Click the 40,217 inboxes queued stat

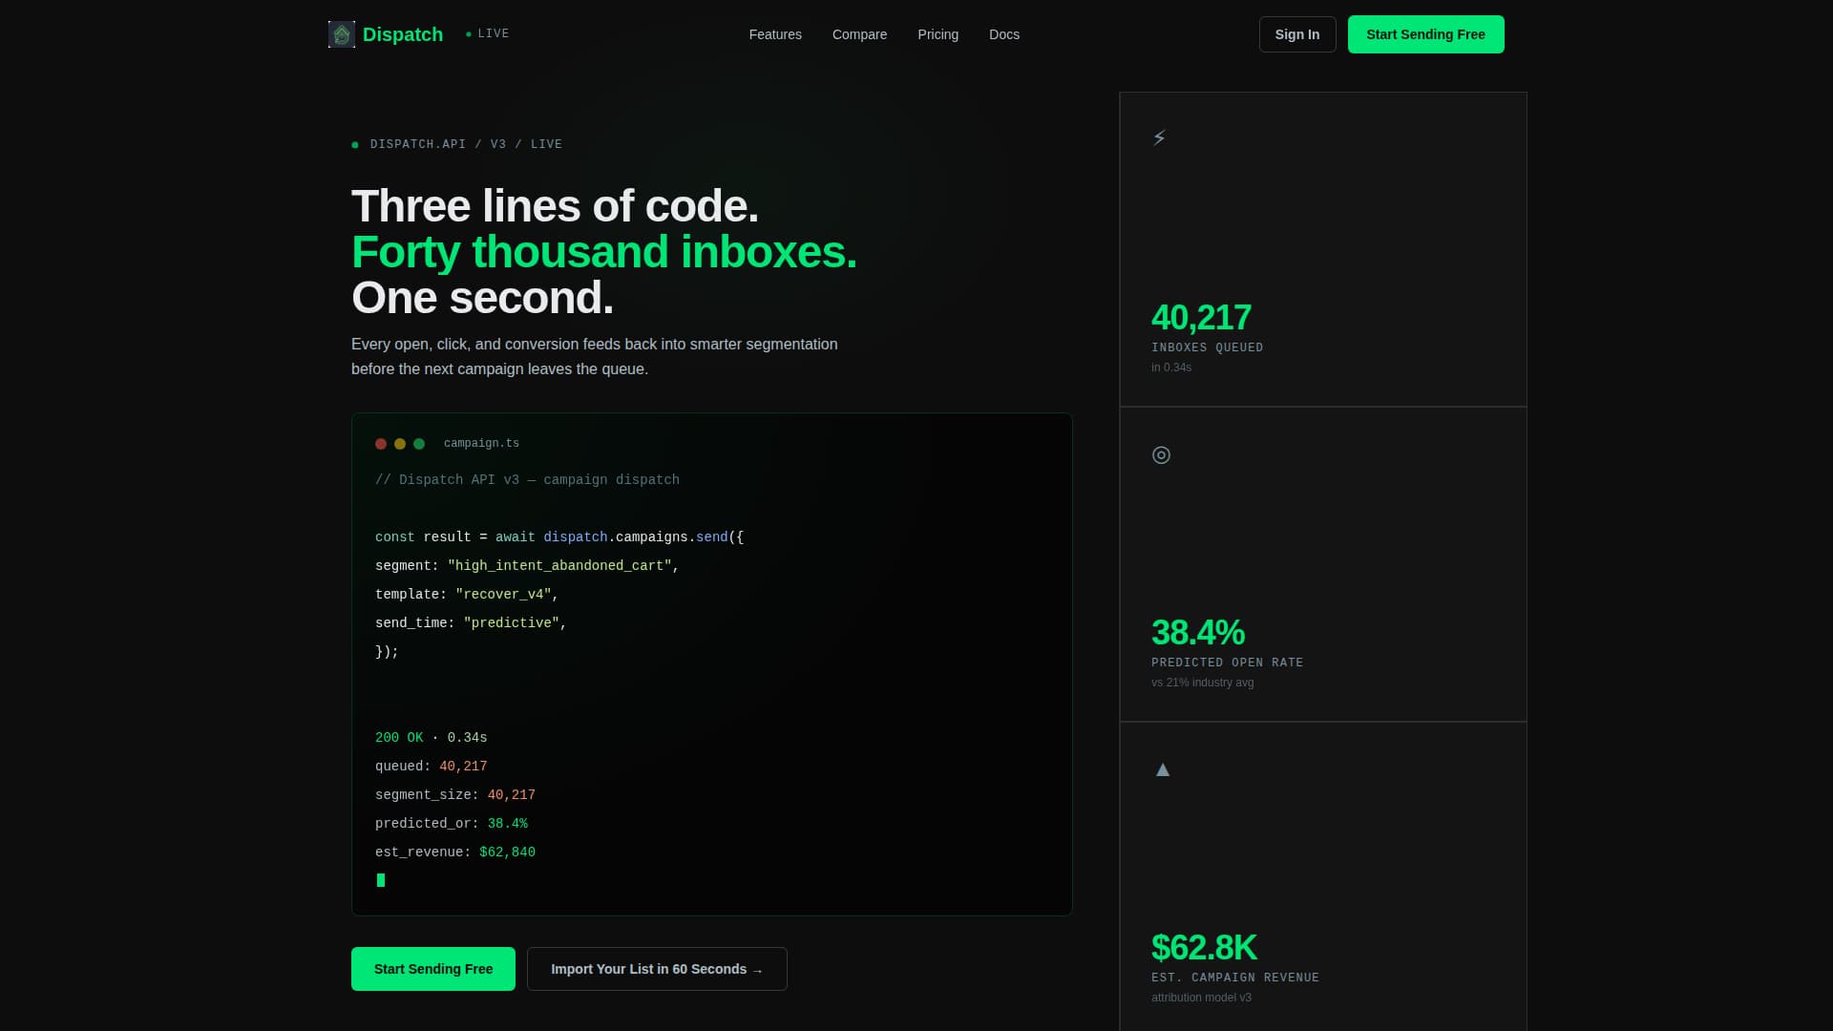(1202, 318)
